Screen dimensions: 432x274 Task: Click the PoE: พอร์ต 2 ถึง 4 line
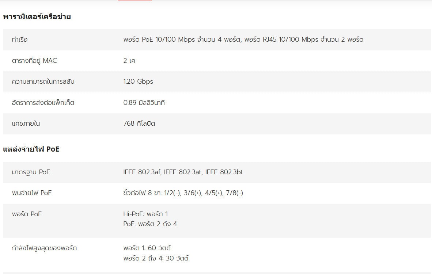pos(150,224)
